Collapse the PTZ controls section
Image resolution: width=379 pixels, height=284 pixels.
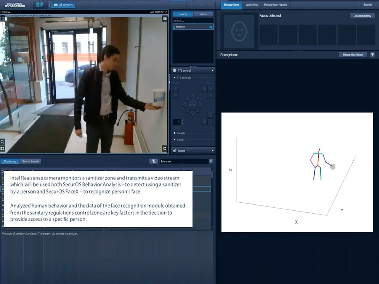[x=174, y=78]
